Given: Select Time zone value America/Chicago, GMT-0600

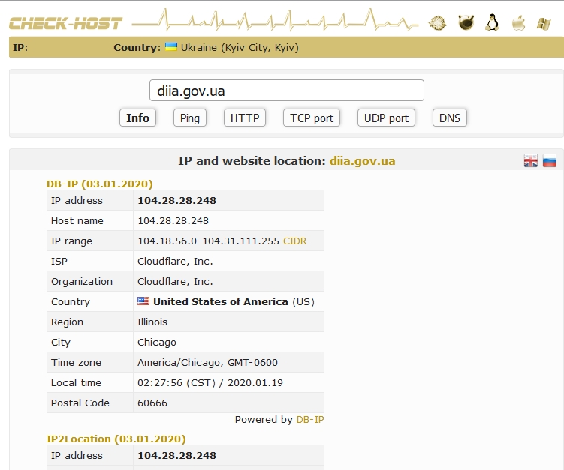Looking at the screenshot, I should click(x=207, y=362).
